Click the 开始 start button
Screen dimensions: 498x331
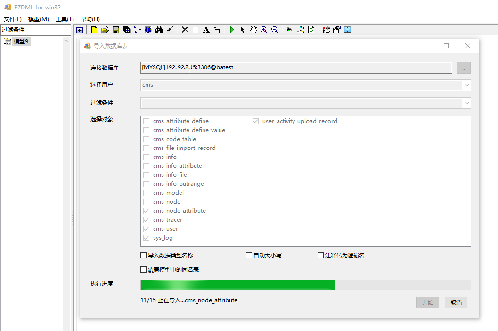click(427, 302)
